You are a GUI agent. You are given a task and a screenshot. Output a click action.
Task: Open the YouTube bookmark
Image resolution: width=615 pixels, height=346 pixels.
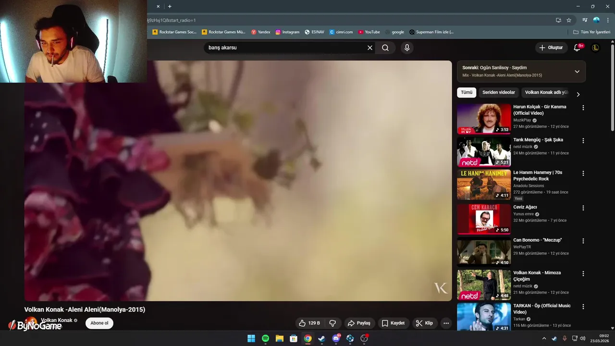[369, 32]
